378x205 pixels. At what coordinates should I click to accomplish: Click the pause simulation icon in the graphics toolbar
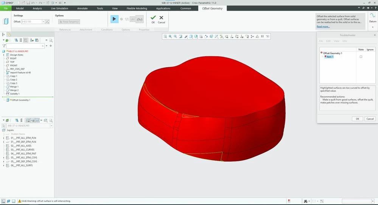pyautogui.click(x=262, y=36)
